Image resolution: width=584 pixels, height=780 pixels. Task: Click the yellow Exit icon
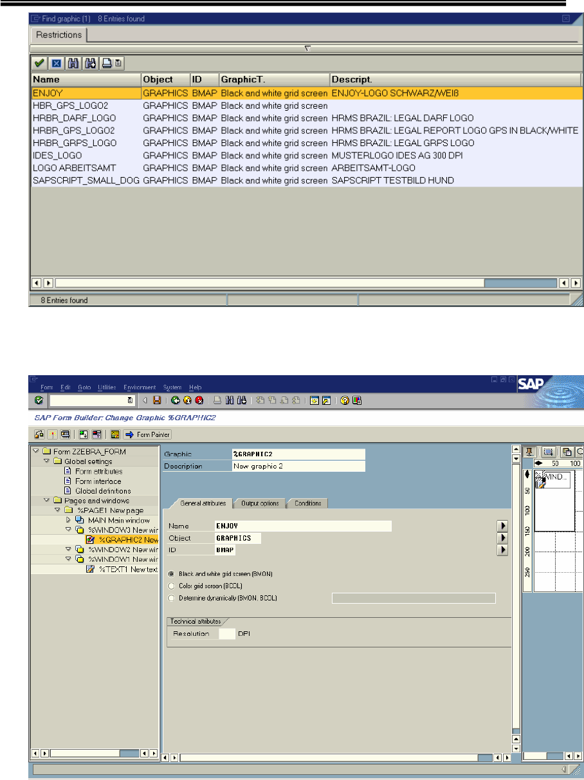187,400
